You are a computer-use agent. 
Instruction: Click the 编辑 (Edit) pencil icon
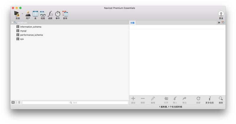click(153, 99)
